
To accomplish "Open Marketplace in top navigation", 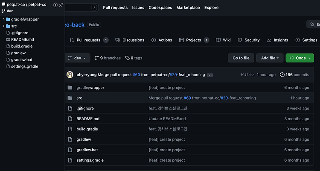I will pyautogui.click(x=188, y=8).
